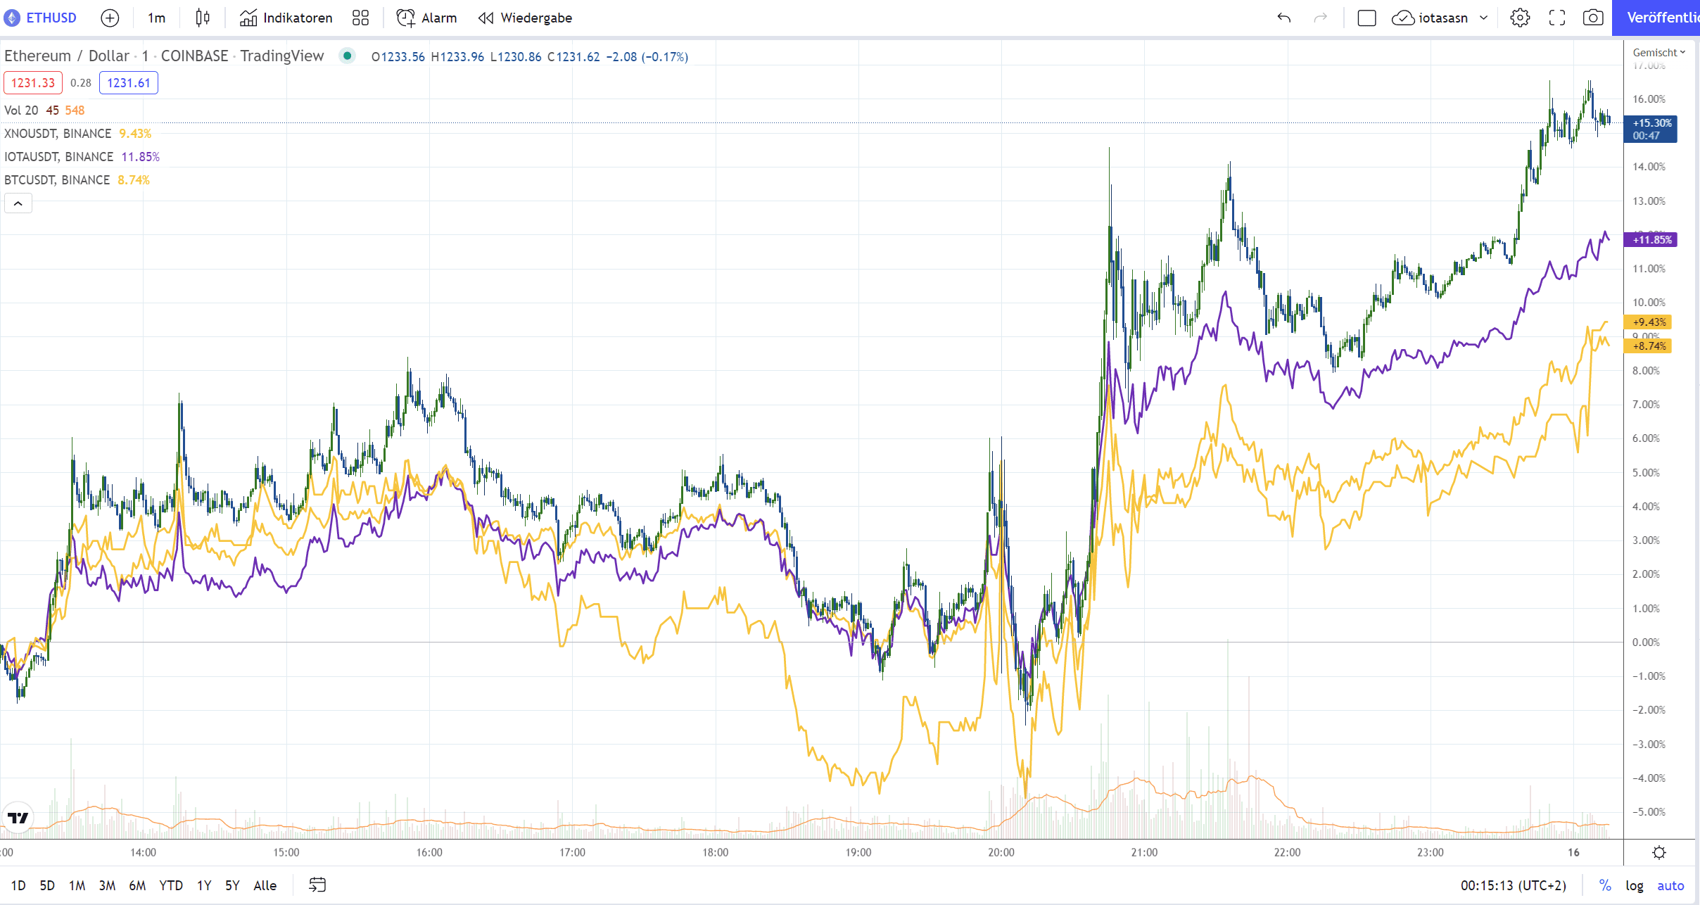Click the TradingView logo on chart
The height and width of the screenshot is (905, 1700).
(18, 818)
